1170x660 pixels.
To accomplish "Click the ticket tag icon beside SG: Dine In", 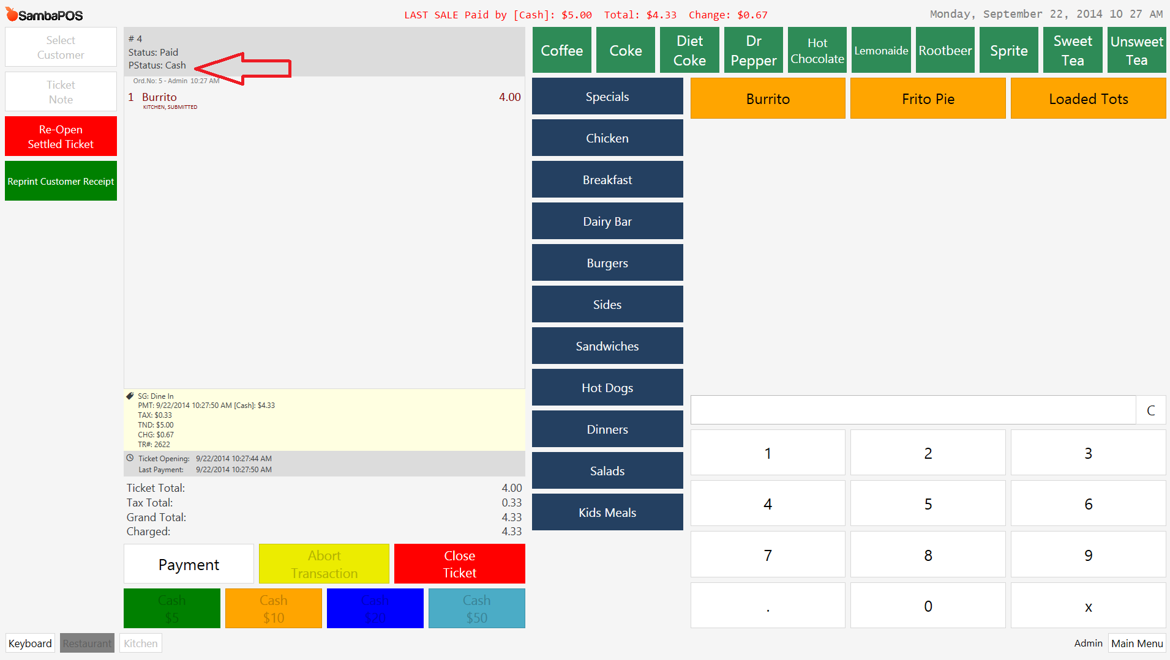I will pos(130,396).
